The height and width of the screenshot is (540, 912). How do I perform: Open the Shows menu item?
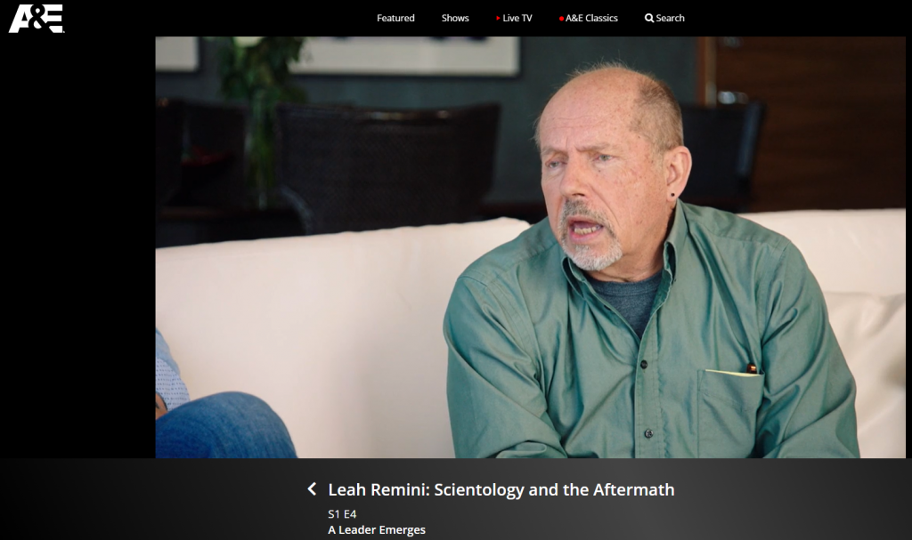click(x=455, y=18)
